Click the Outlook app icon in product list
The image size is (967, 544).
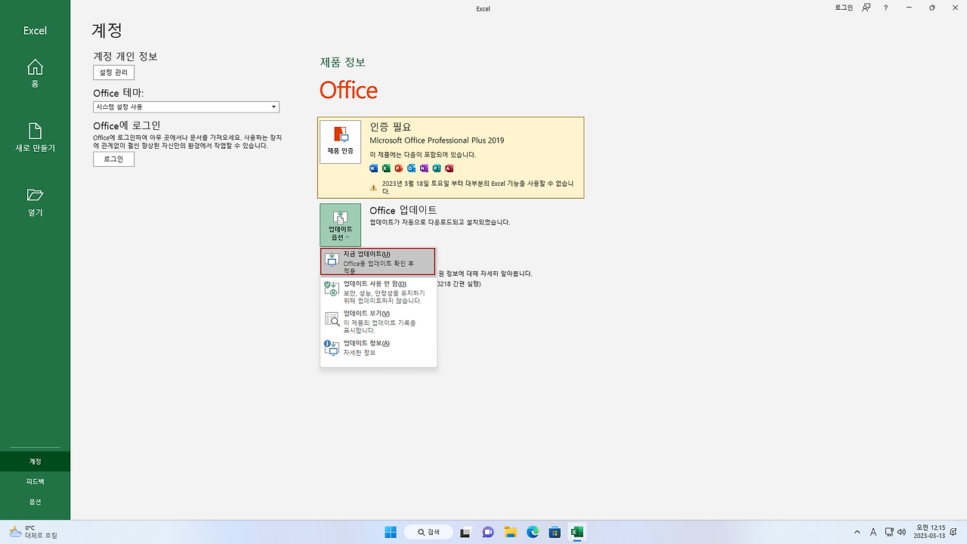pos(411,168)
